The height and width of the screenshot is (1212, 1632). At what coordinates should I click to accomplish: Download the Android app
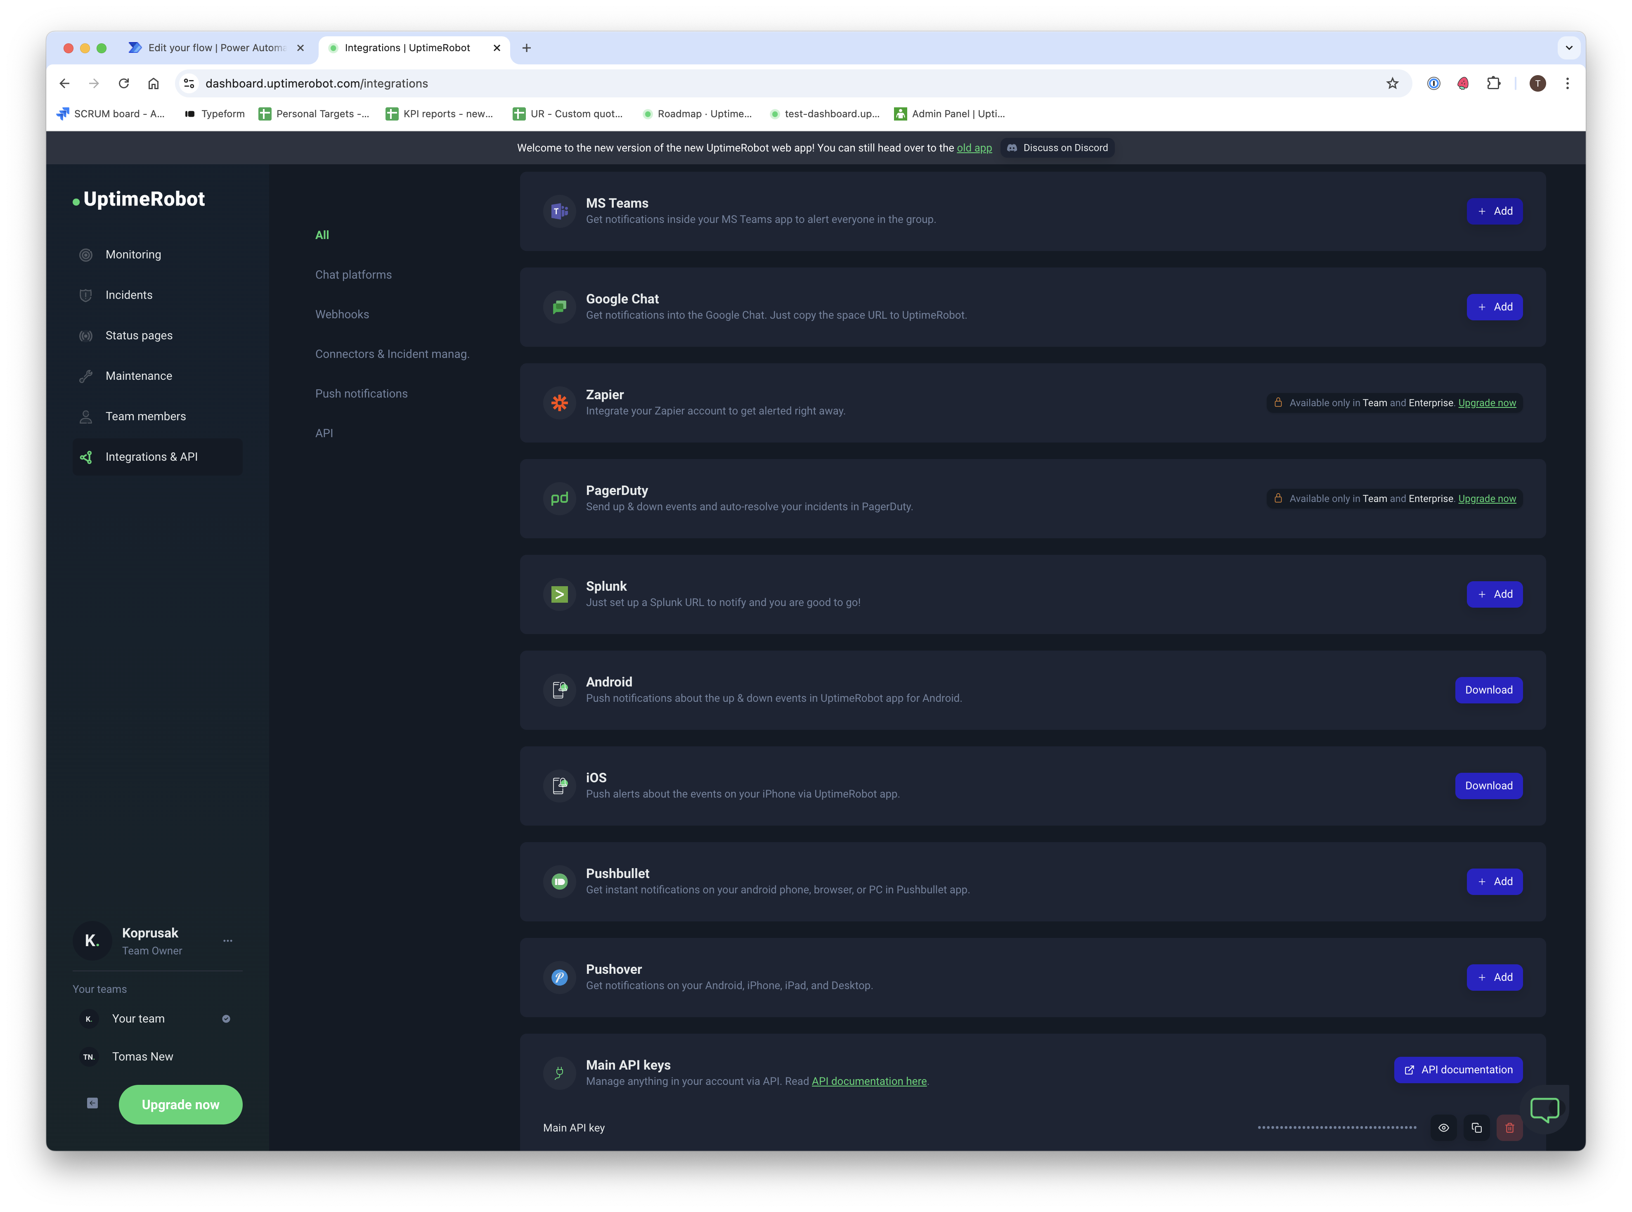coord(1488,690)
